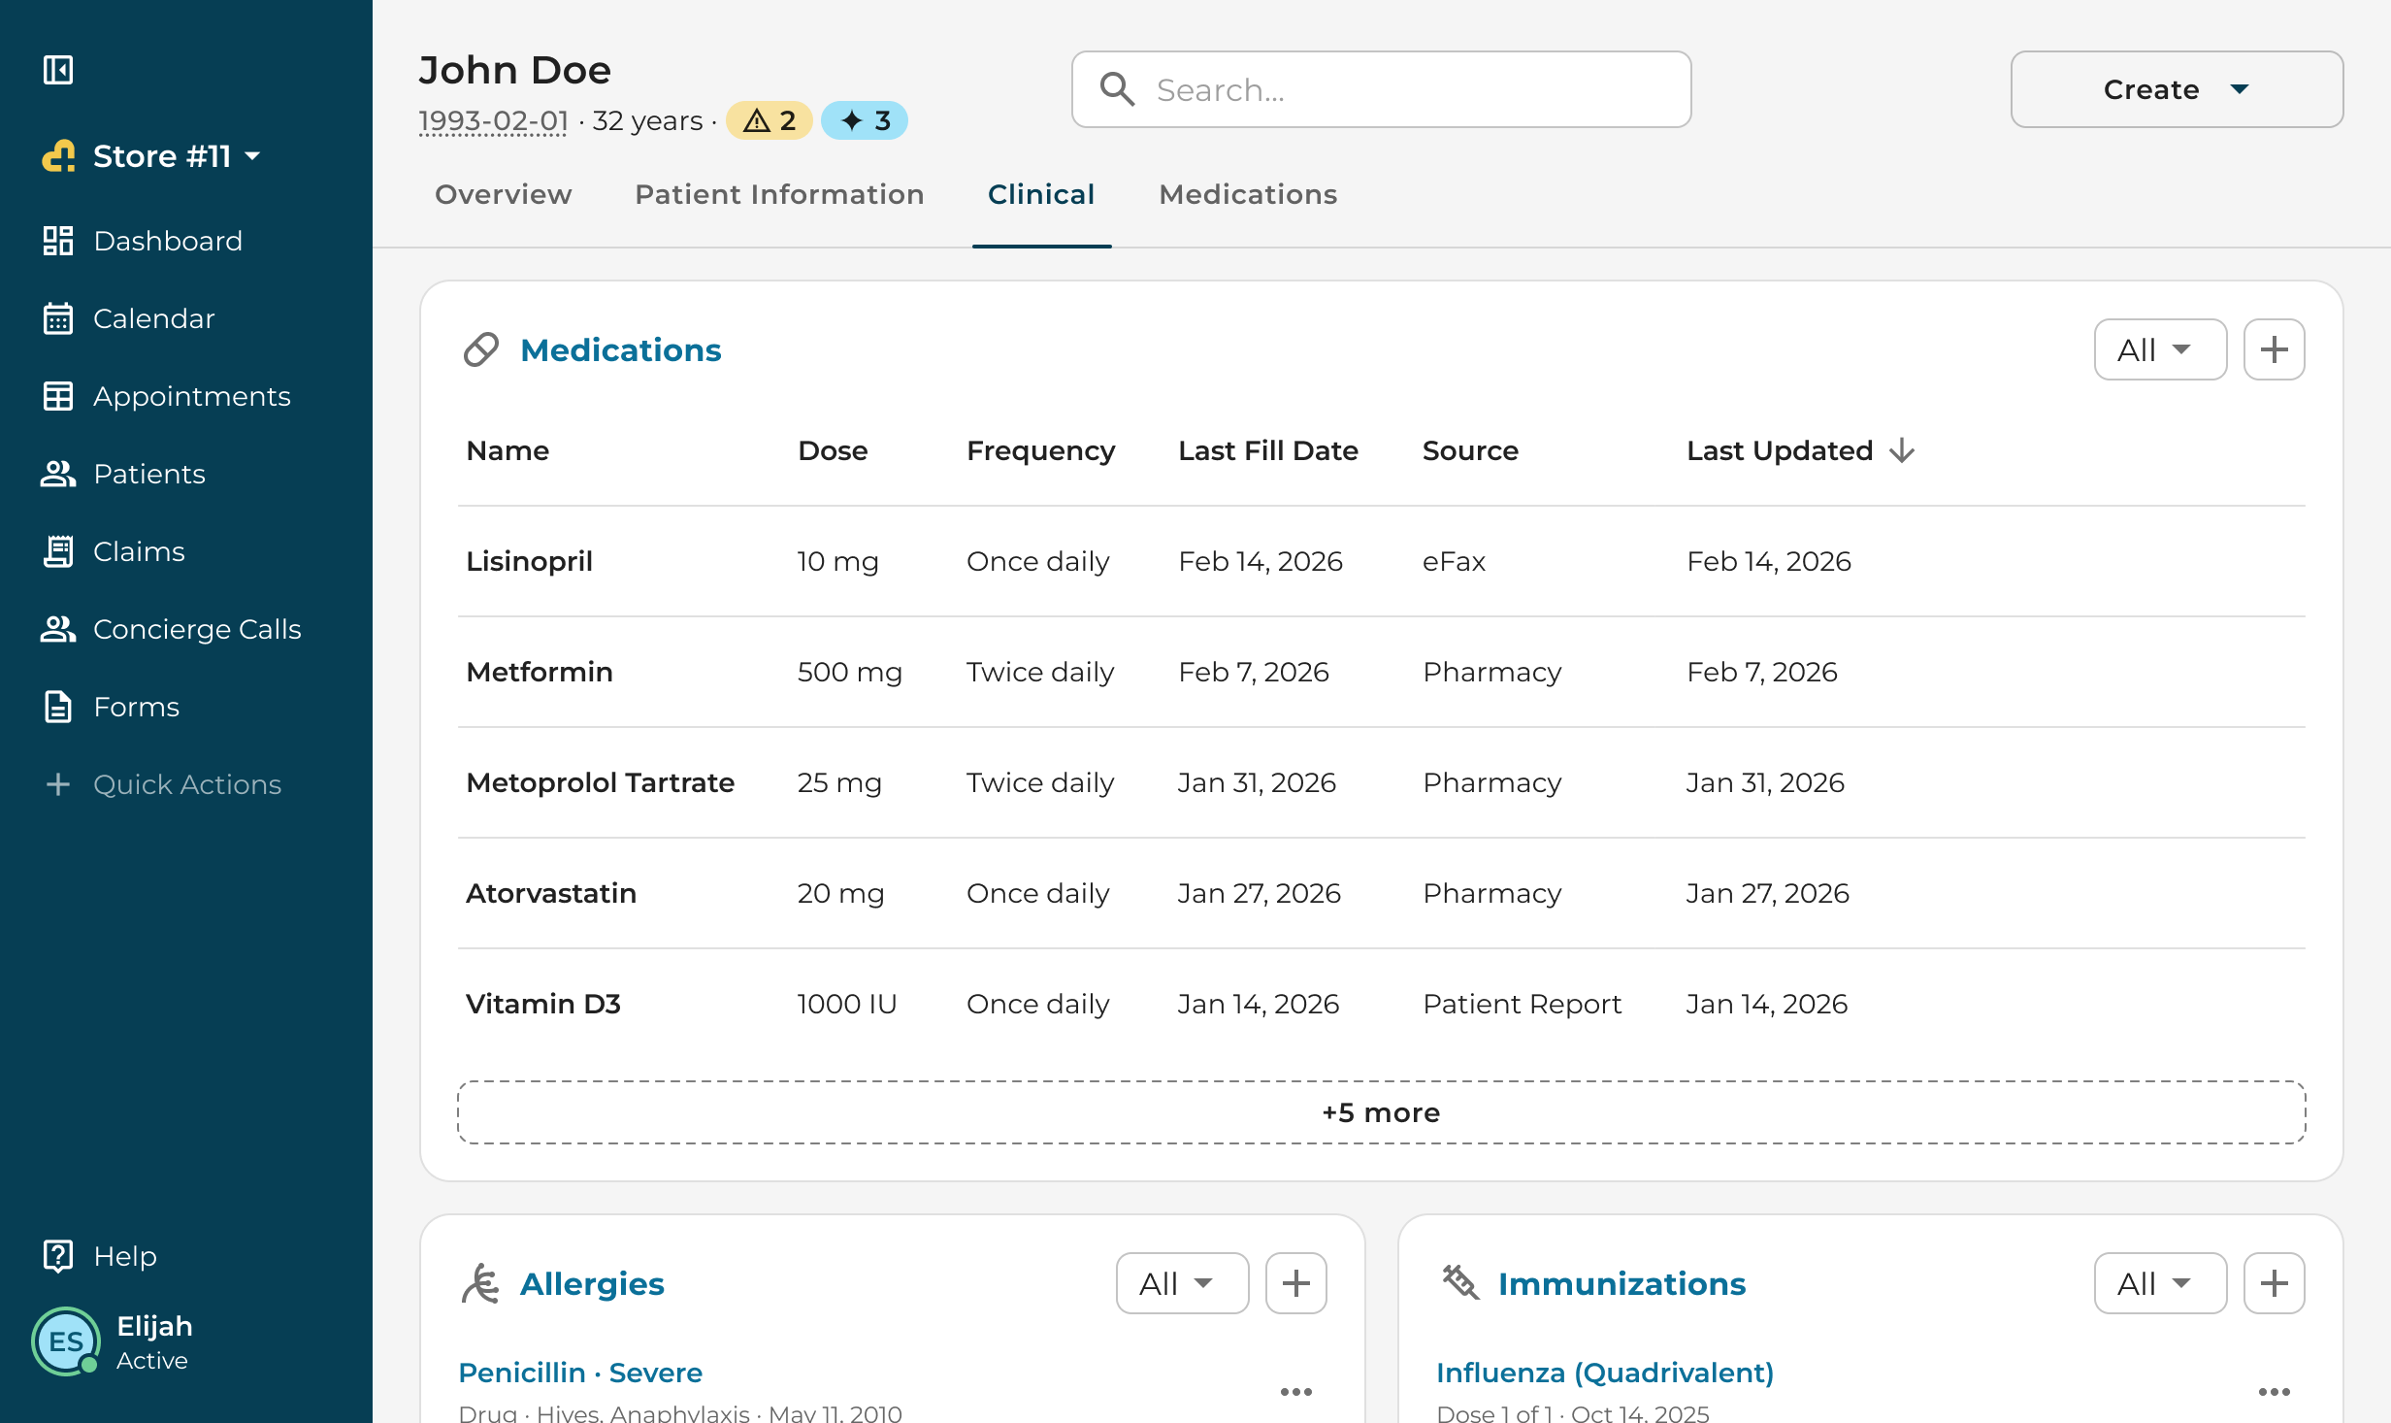Screen dimensions: 2391x1423
Task: Select the Atorvastatin row
Action: click(x=1381, y=893)
